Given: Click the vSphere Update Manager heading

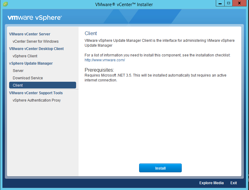Looking at the screenshot, I should tap(31, 63).
